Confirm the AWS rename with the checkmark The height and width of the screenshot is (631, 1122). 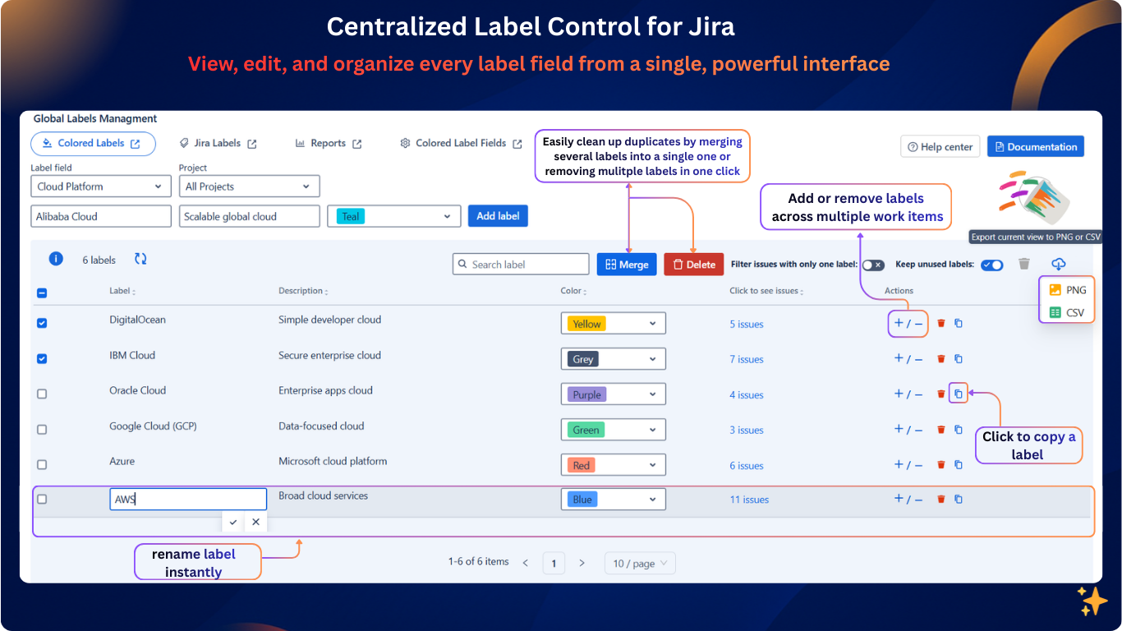232,521
